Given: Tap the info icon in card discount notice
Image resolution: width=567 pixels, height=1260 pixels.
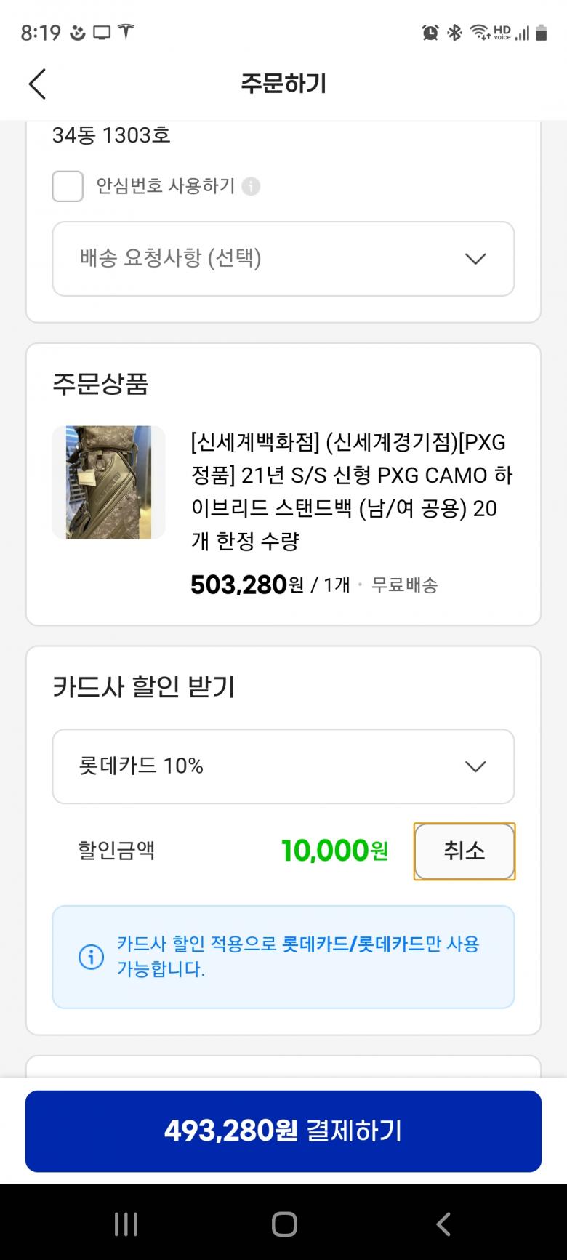Looking at the screenshot, I should [x=91, y=957].
